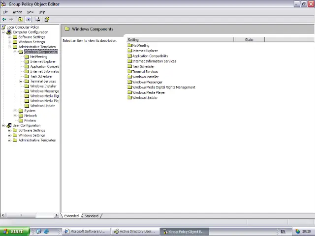This screenshot has height=236, width=315.
Task: Open Internet Information Services in right pane
Action: pyautogui.click(x=154, y=61)
